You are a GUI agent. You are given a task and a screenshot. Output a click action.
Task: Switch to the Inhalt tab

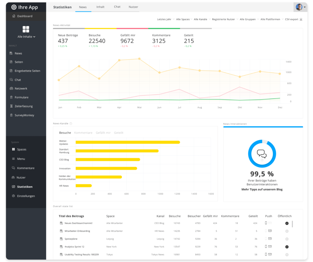click(100, 7)
